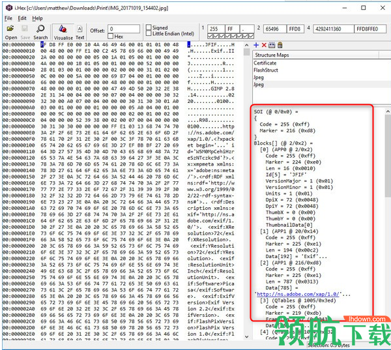Click the 'DpiX = 72 (0x0048)' line
Image resolution: width=391 pixels, height=350 pixels.
tap(292, 200)
